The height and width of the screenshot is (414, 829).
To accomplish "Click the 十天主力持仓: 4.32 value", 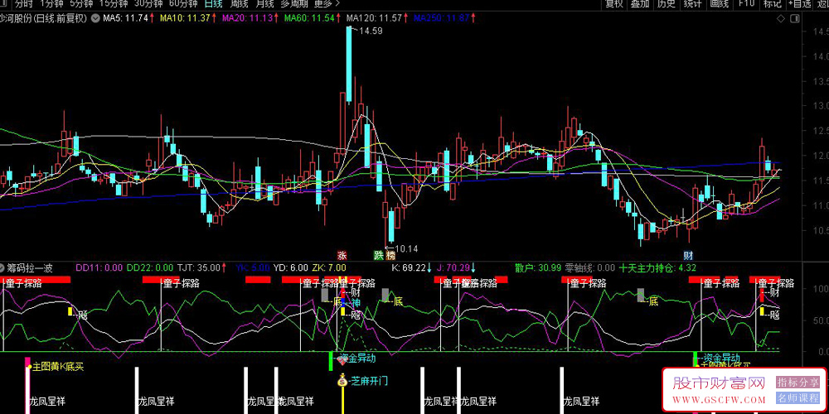I will 658,267.
